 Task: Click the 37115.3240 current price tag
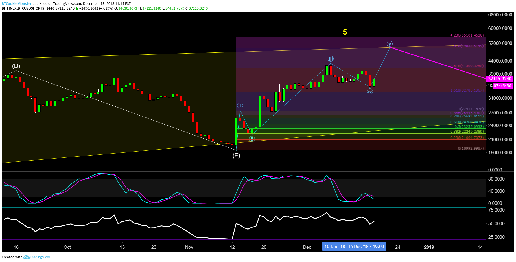click(x=500, y=79)
